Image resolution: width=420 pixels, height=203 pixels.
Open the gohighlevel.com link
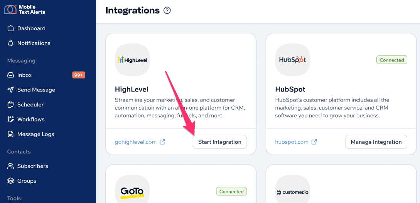coord(135,142)
